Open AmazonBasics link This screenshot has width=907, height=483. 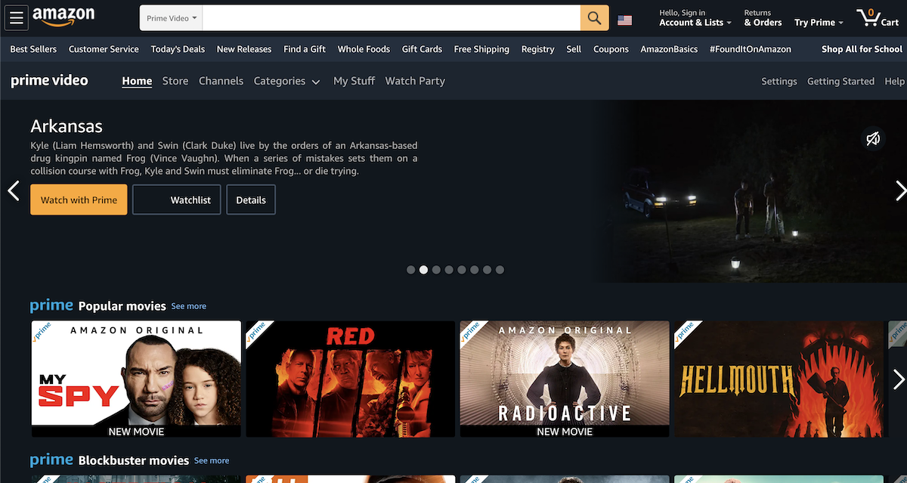(x=669, y=49)
